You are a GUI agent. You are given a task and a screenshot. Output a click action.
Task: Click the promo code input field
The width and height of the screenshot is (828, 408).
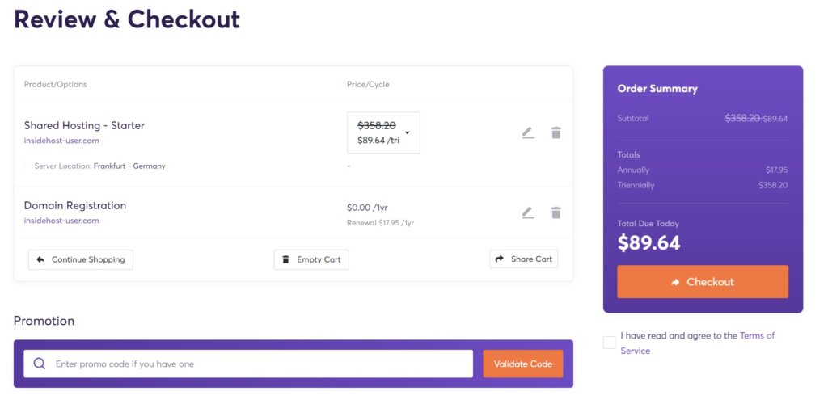(248, 364)
